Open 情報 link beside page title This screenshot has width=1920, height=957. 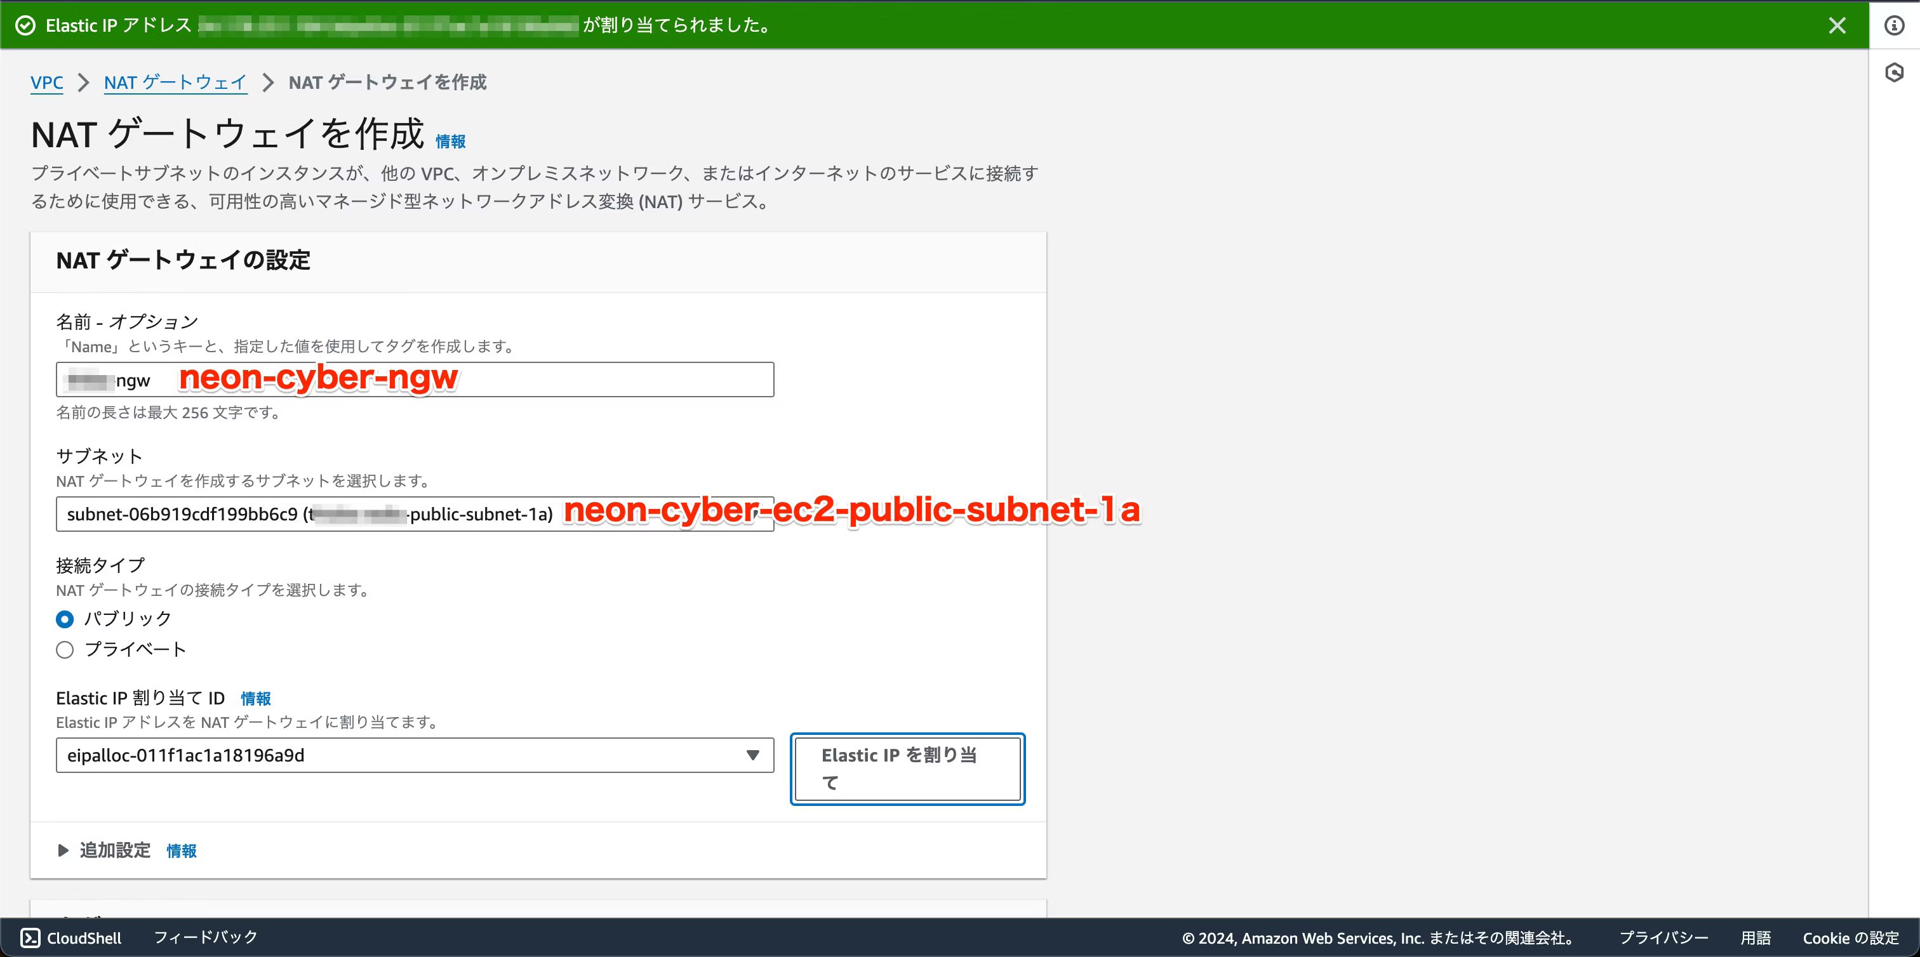pyautogui.click(x=450, y=142)
